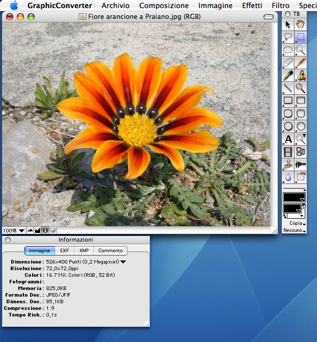Open the Effetti menu
317x342 pixels.
(252, 6)
